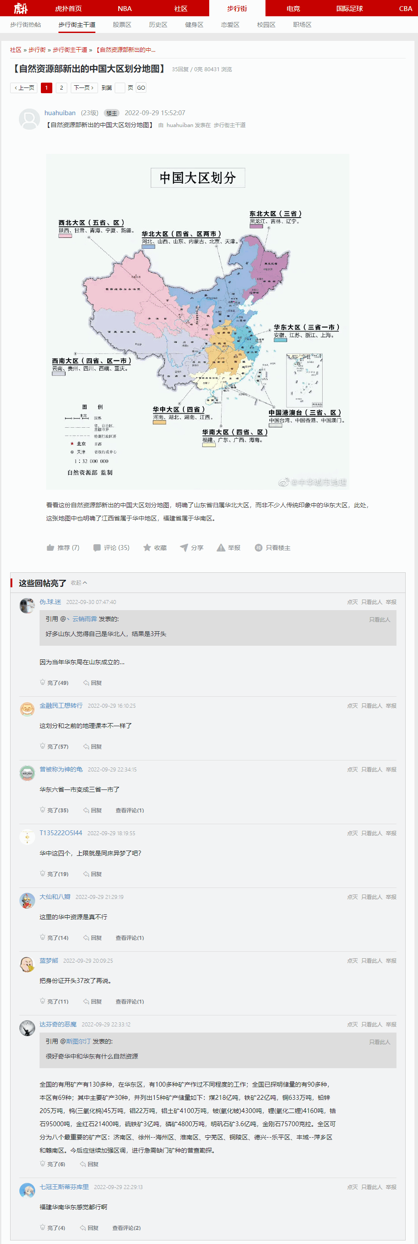This screenshot has width=418, height=1244.
Task: Light up 金融民工想转行's reply 亮了(57)
Action: [54, 746]
